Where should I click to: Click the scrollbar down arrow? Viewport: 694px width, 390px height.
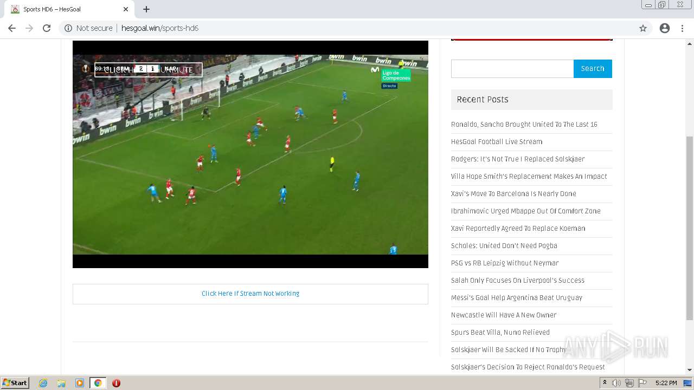tap(690, 370)
